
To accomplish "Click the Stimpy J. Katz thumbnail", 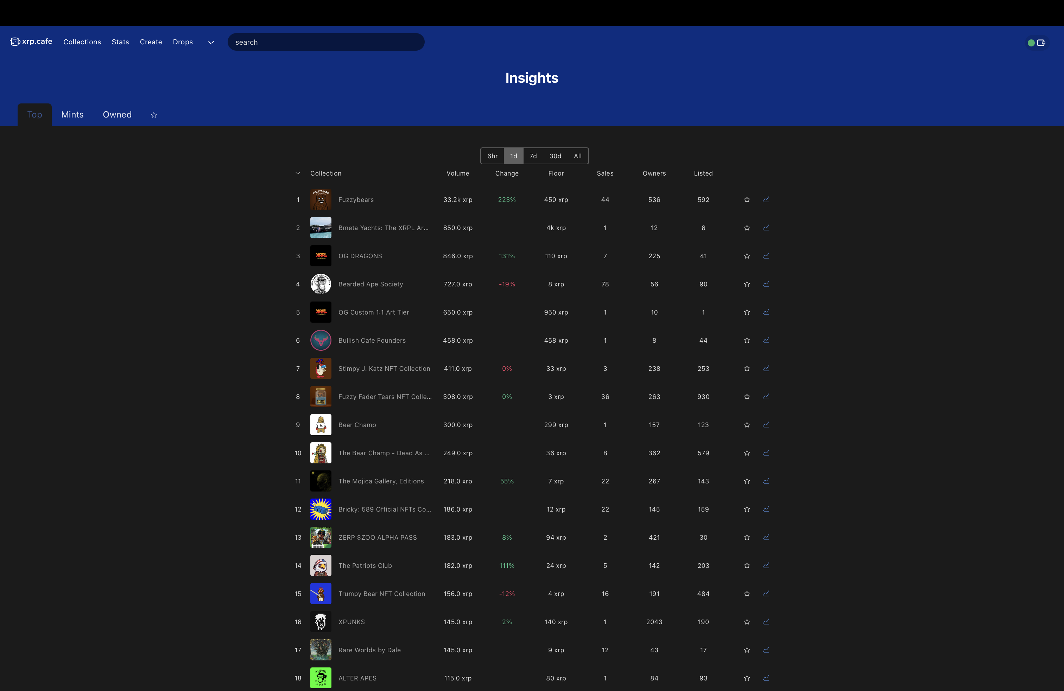I will point(321,368).
